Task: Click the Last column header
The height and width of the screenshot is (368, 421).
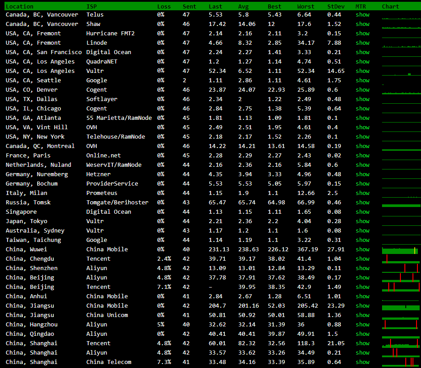Action: (215, 6)
